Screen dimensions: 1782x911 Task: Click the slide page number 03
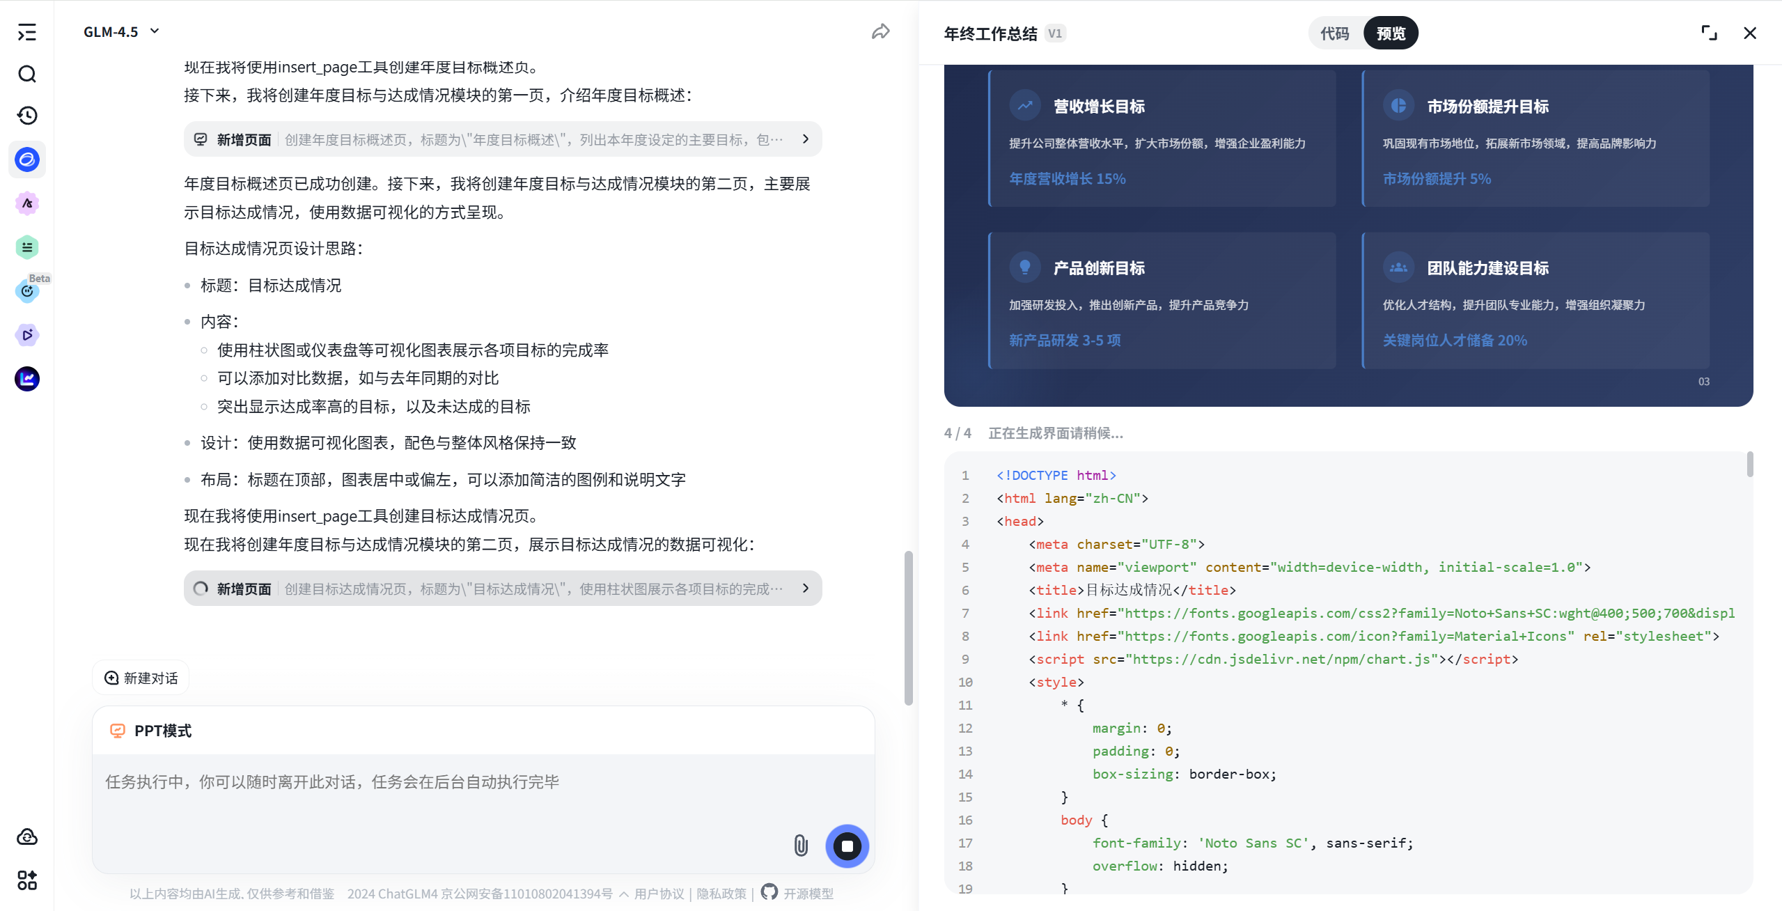click(1703, 381)
